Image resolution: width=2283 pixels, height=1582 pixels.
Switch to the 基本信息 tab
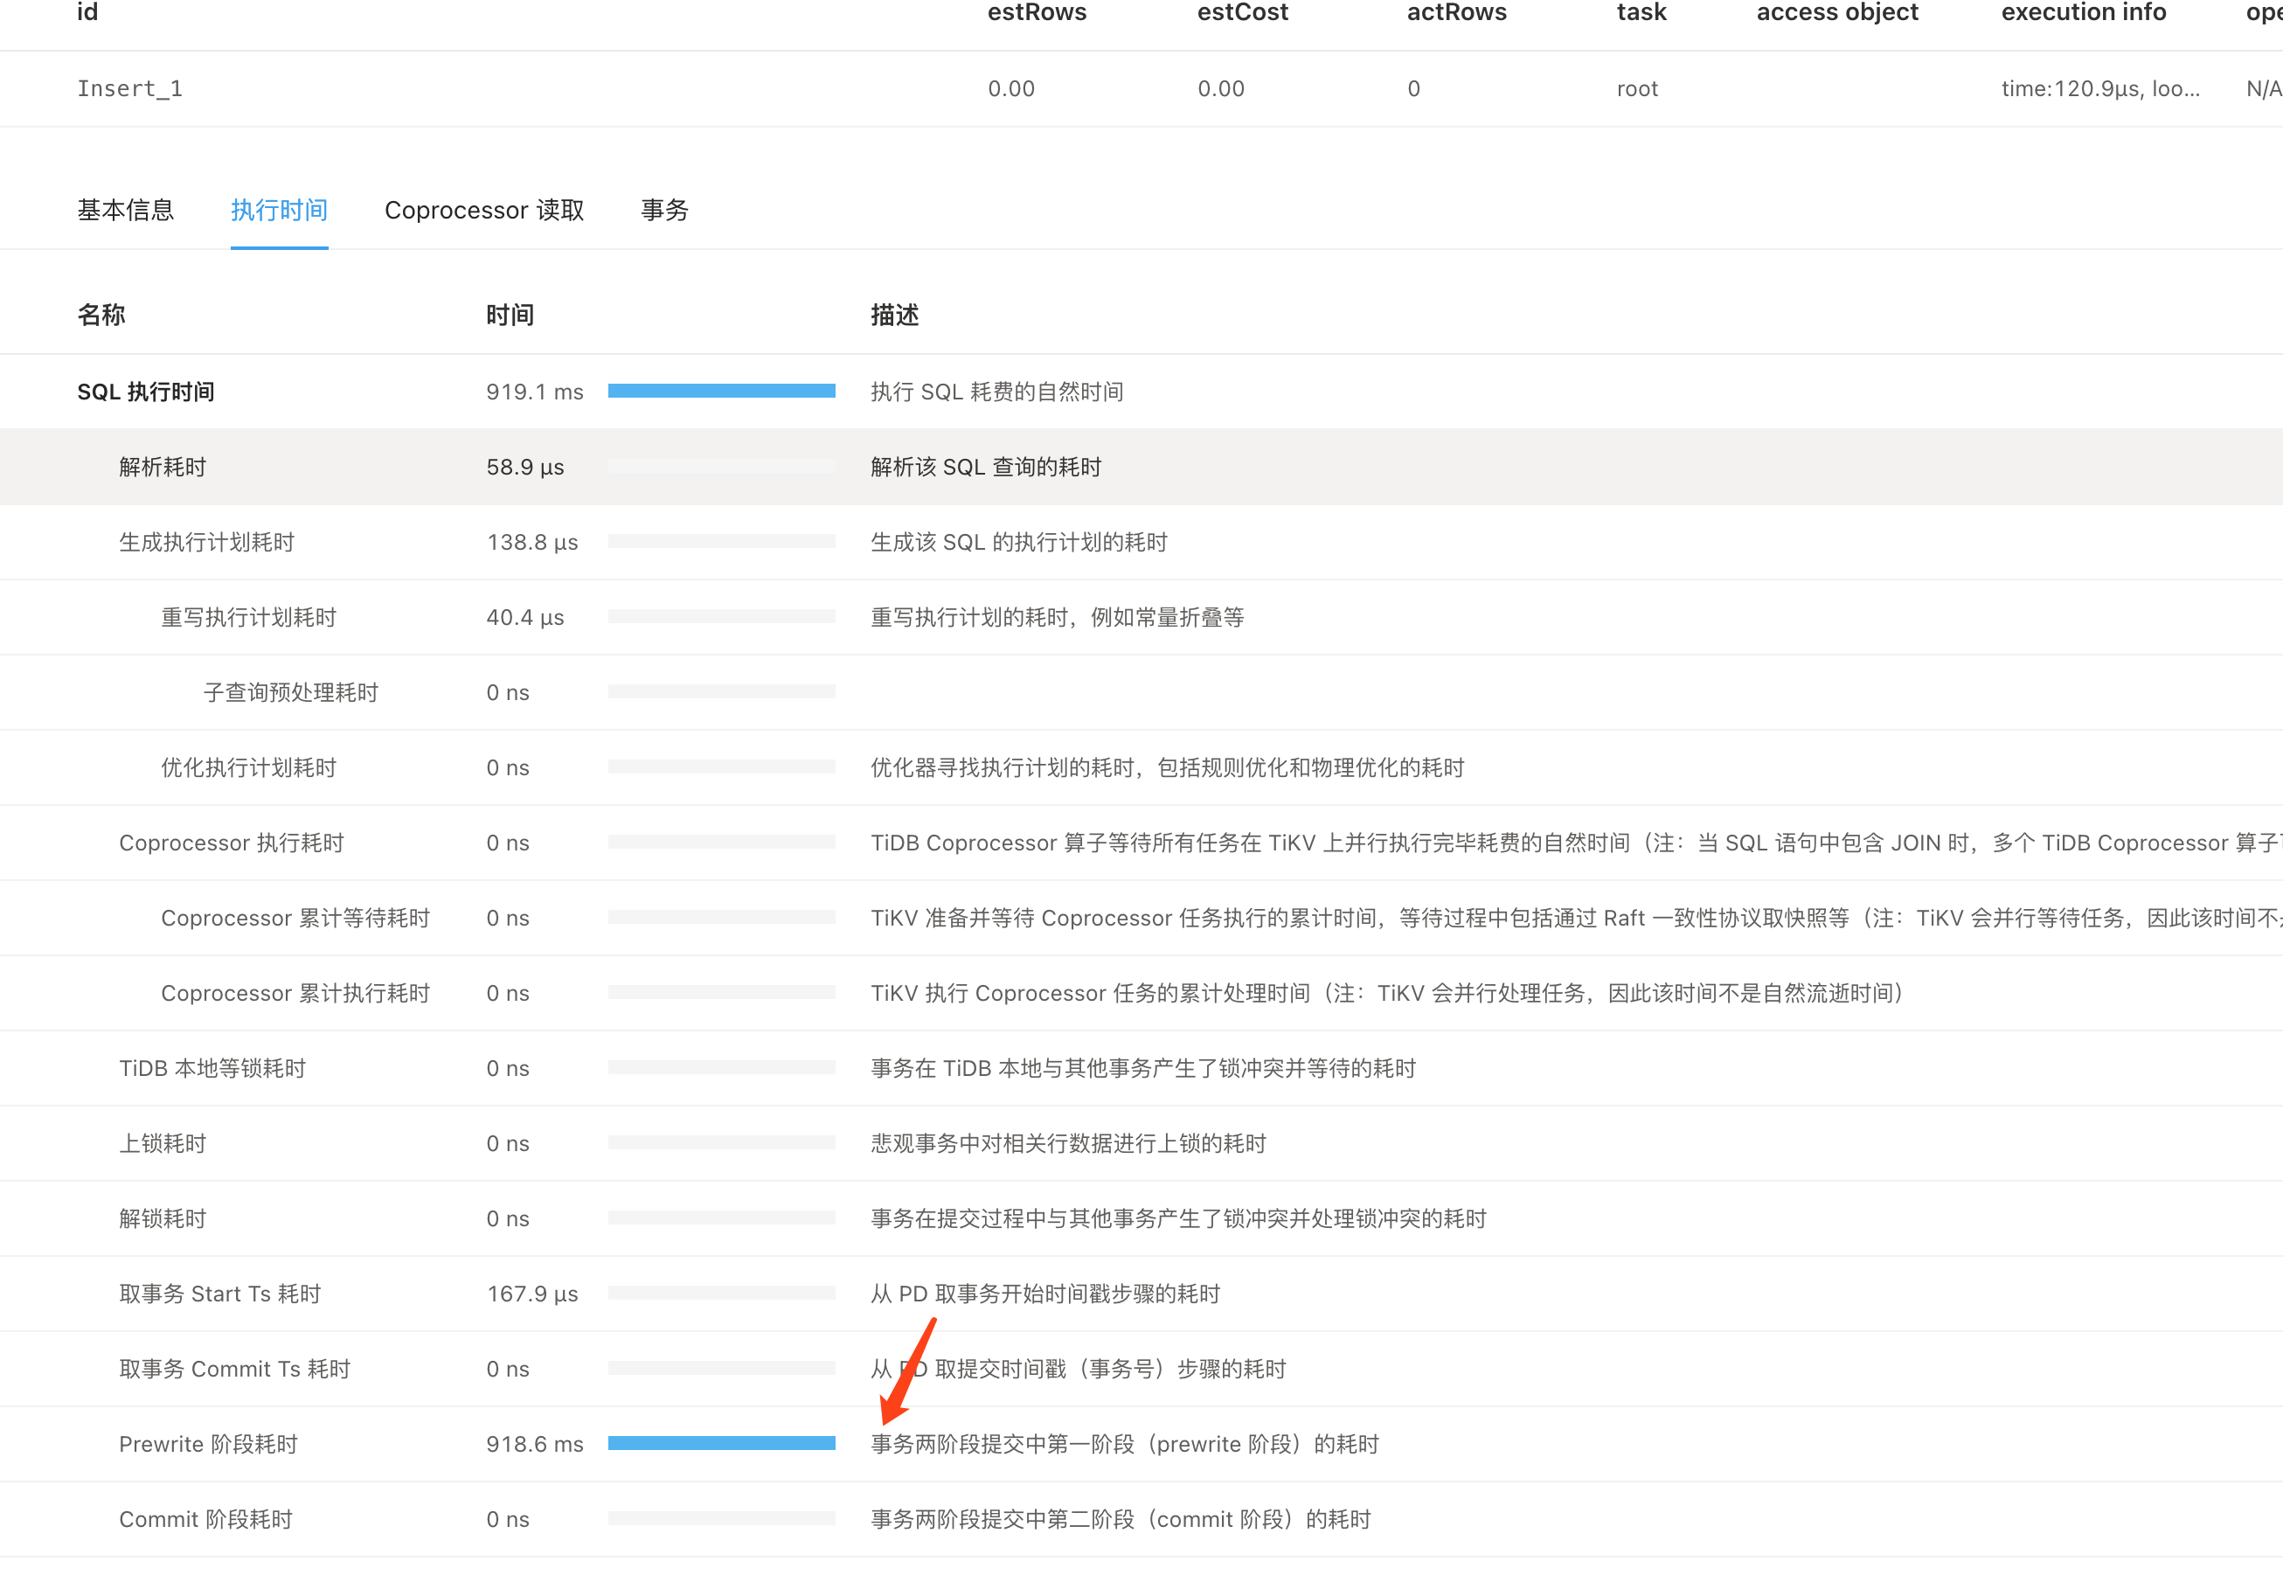pyautogui.click(x=126, y=210)
